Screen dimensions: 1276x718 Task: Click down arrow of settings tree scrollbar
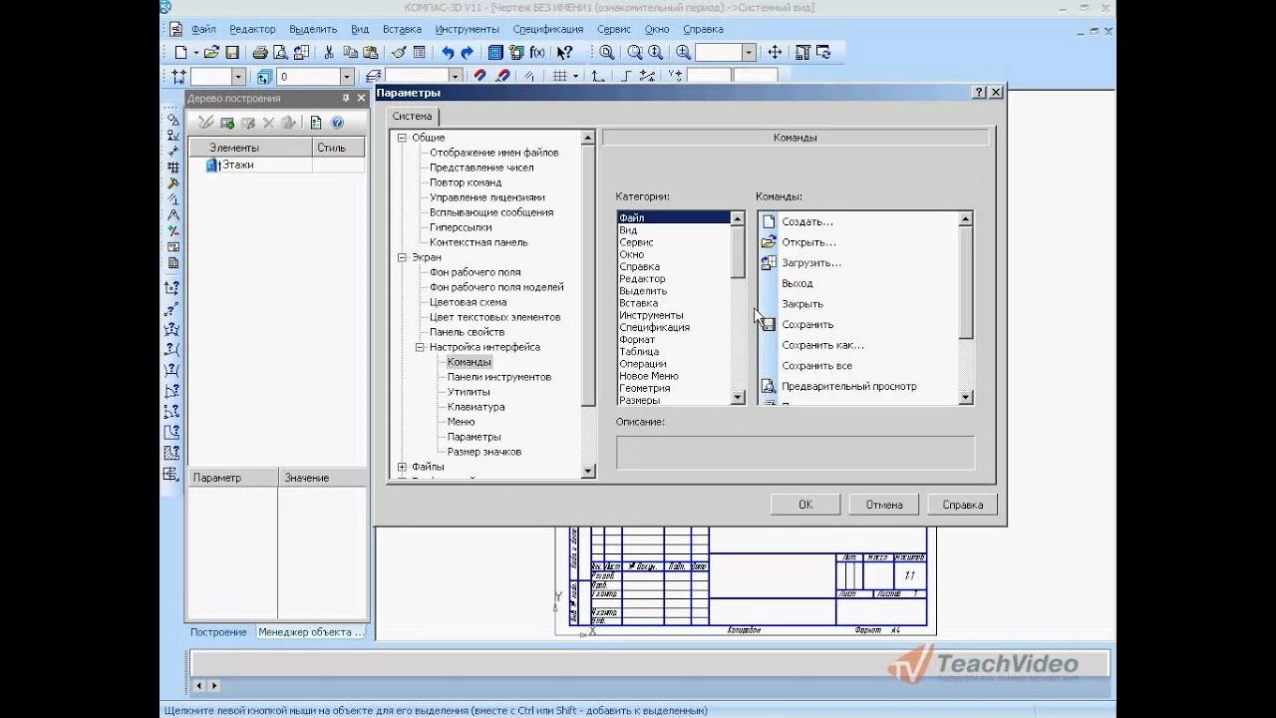coord(588,471)
